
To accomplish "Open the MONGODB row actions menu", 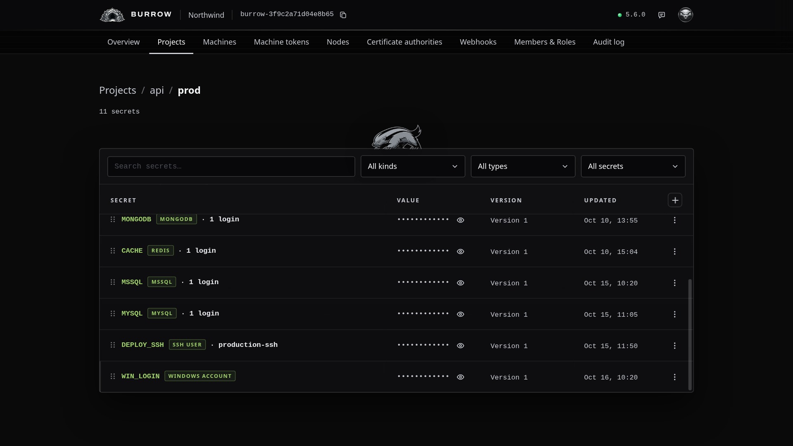I will (x=675, y=220).
